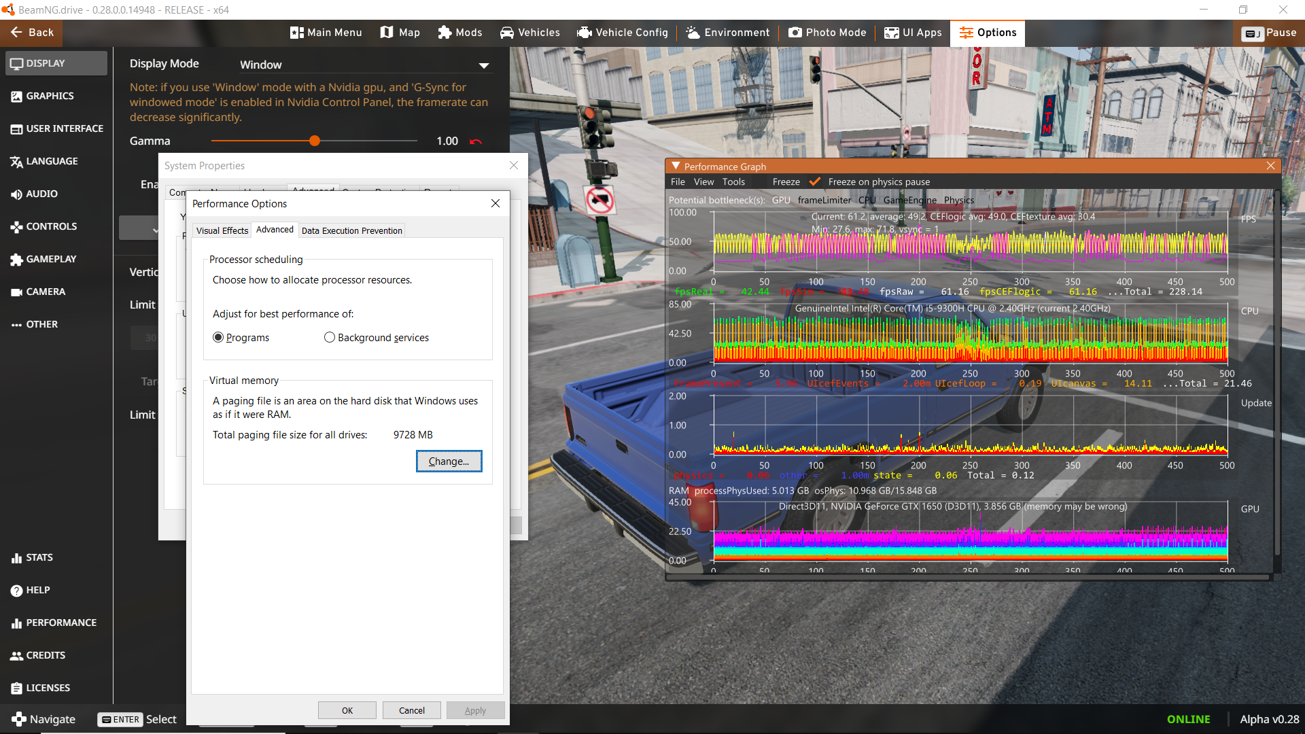Open Stats sidebar entry
The width and height of the screenshot is (1305, 734).
[x=56, y=557]
